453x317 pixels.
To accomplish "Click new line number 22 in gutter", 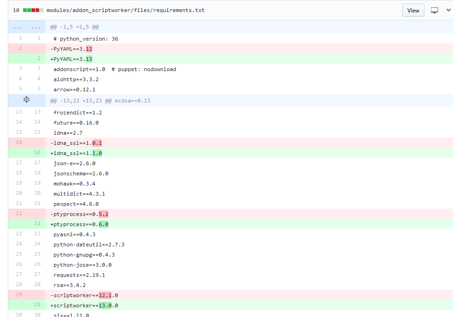I will pos(37,223).
